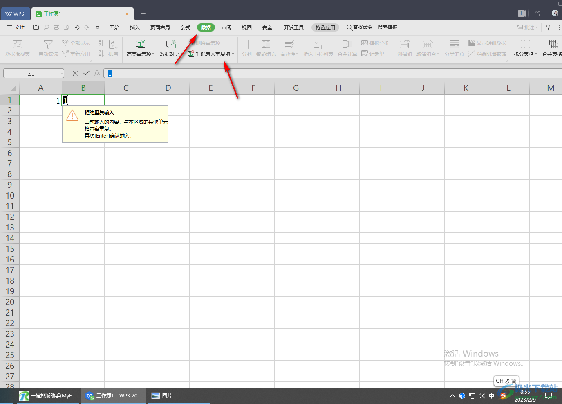Click the Print icon

pos(56,27)
